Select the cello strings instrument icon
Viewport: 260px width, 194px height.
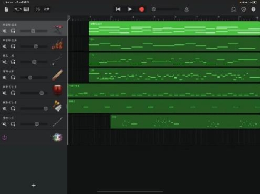coord(57,45)
